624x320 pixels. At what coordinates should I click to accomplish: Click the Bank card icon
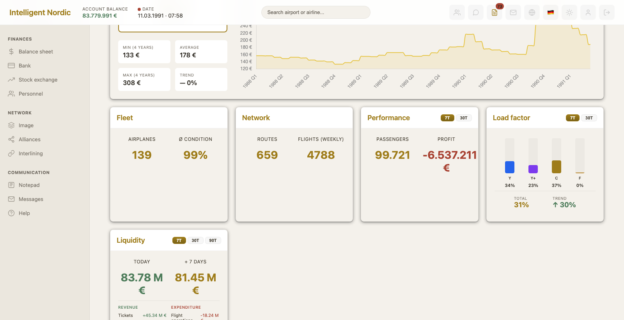point(11,66)
